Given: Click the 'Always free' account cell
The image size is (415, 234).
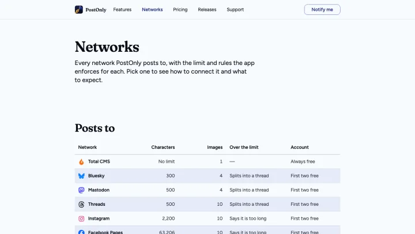Looking at the screenshot, I should [x=303, y=162].
